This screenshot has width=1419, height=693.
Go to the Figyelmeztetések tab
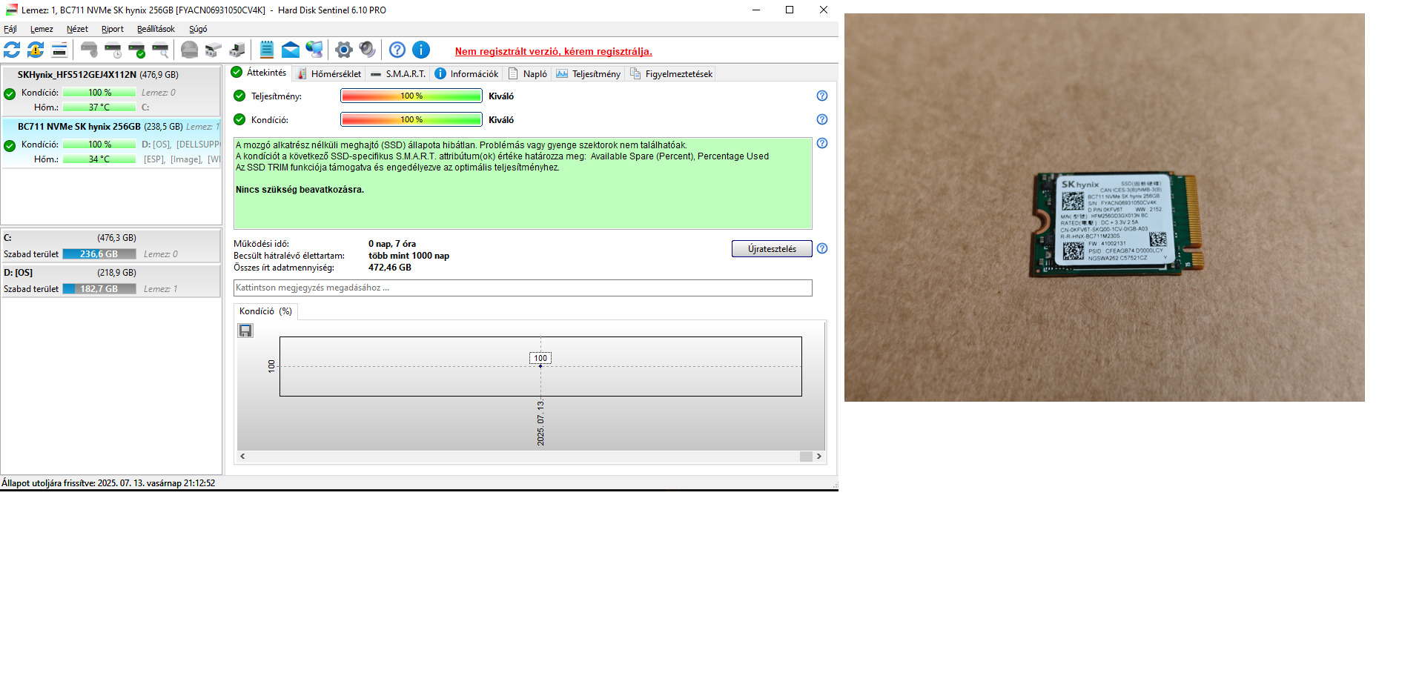672,74
